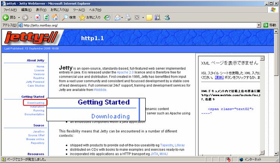Open Favorites star toolbar button

tap(90, 17)
